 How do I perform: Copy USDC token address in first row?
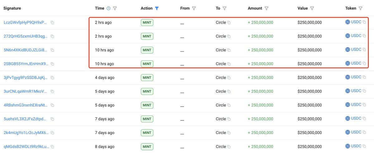click(364, 22)
